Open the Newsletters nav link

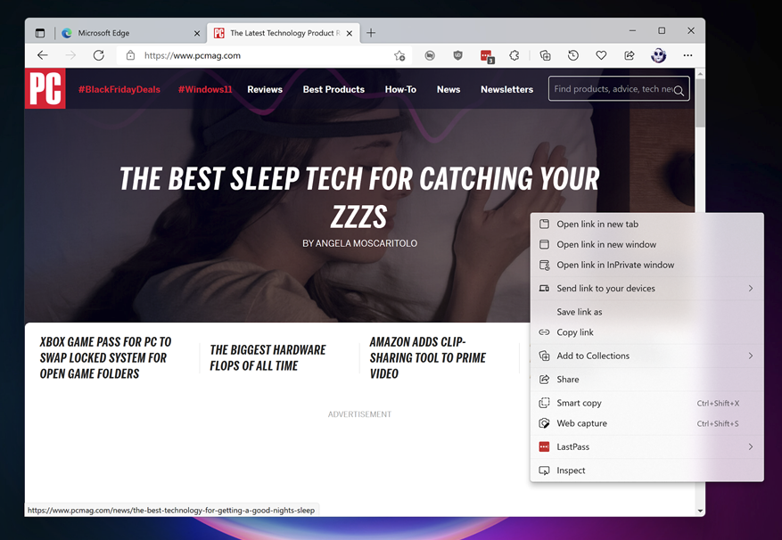(506, 89)
